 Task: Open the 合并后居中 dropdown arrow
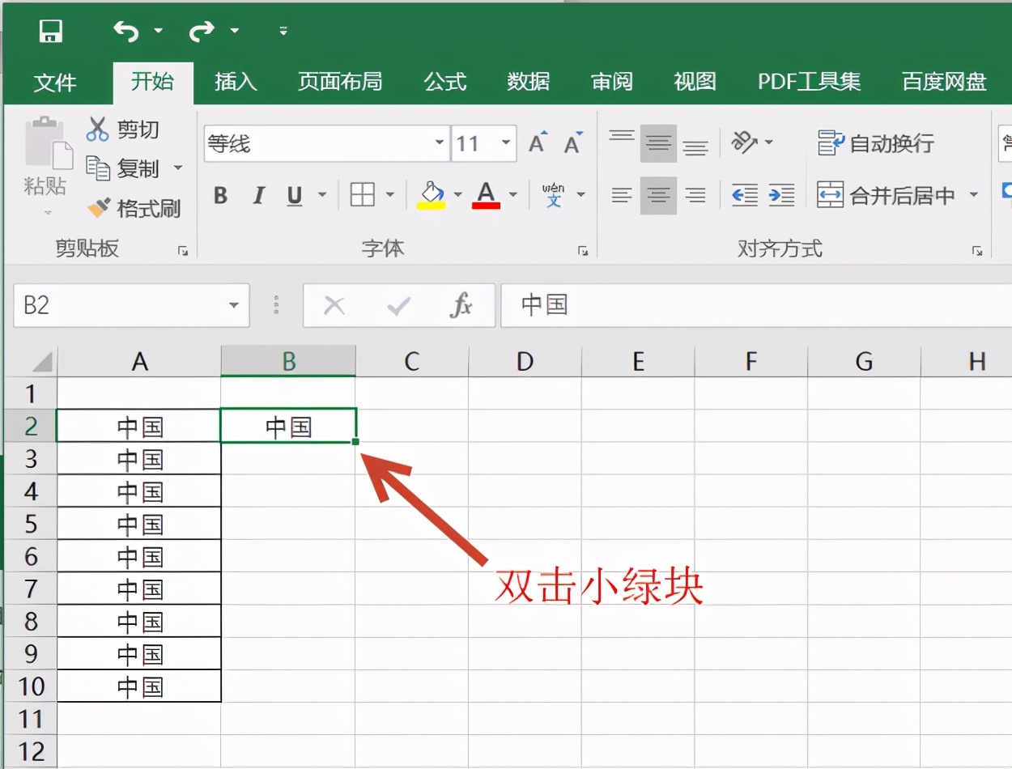point(973,195)
